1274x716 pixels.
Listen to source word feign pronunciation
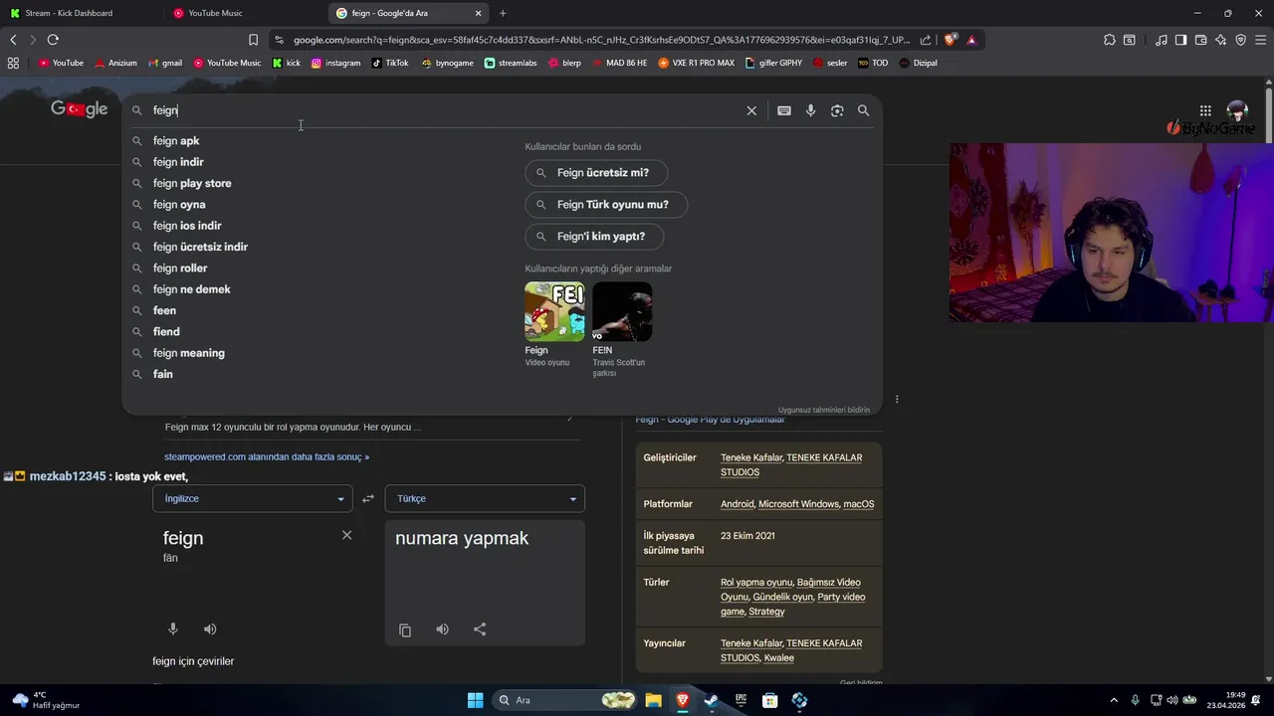point(210,629)
